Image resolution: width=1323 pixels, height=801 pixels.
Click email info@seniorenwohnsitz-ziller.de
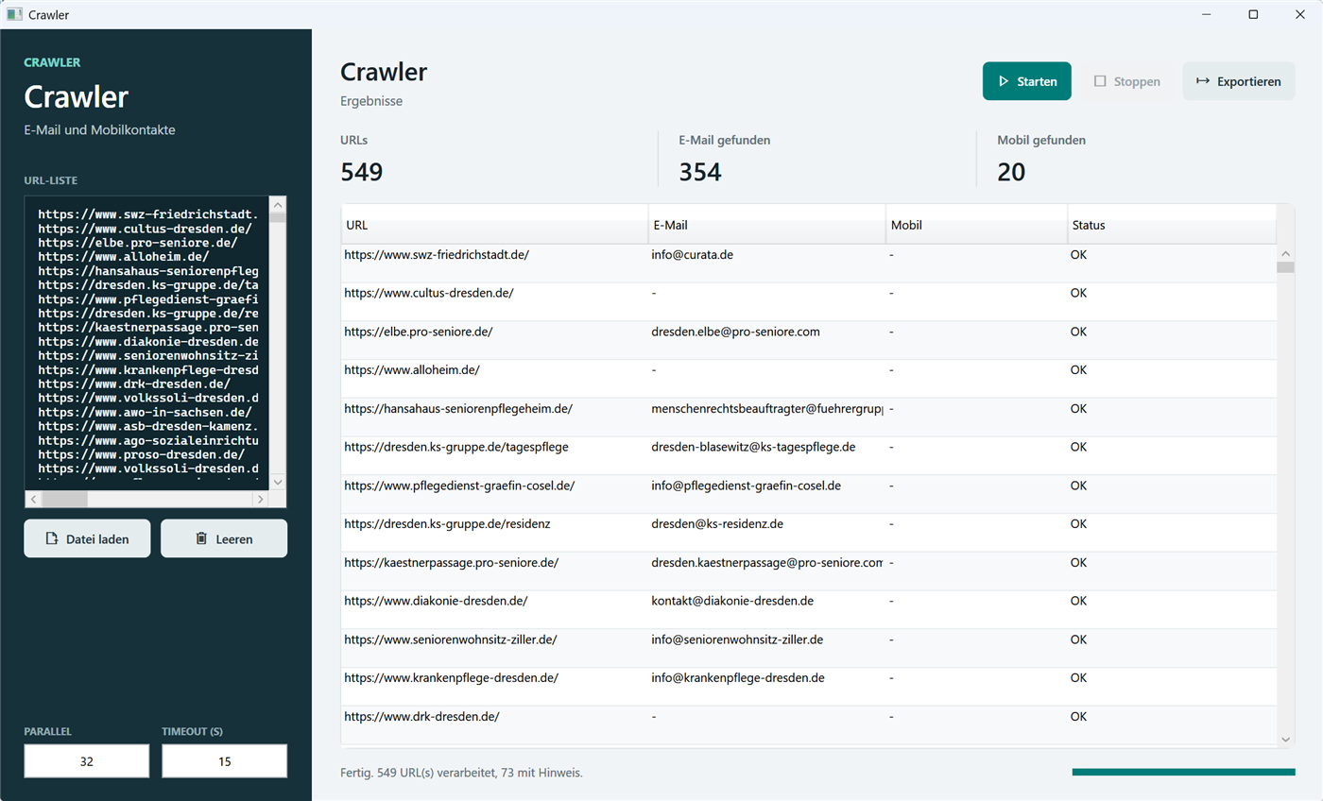[x=737, y=639]
